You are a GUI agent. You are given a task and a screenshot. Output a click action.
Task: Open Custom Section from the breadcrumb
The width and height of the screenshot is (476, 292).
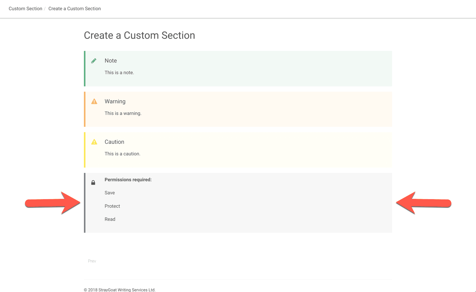(x=25, y=9)
